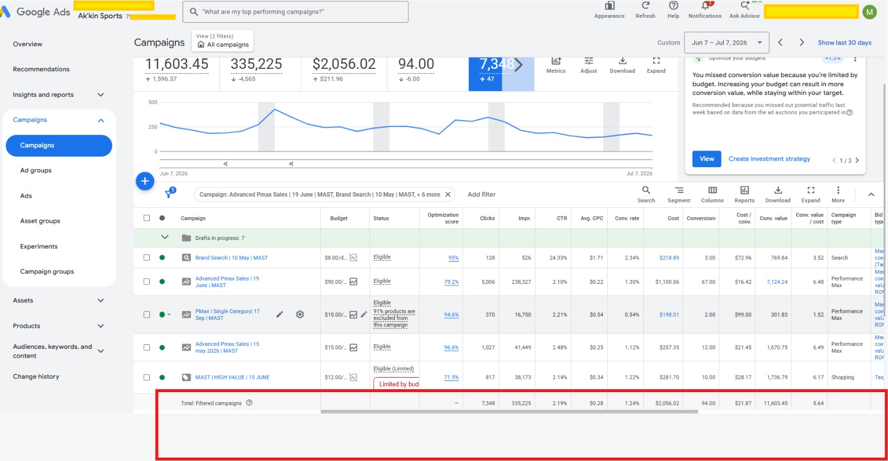888x461 pixels.
Task: Open the More options menu
Action: (x=838, y=190)
